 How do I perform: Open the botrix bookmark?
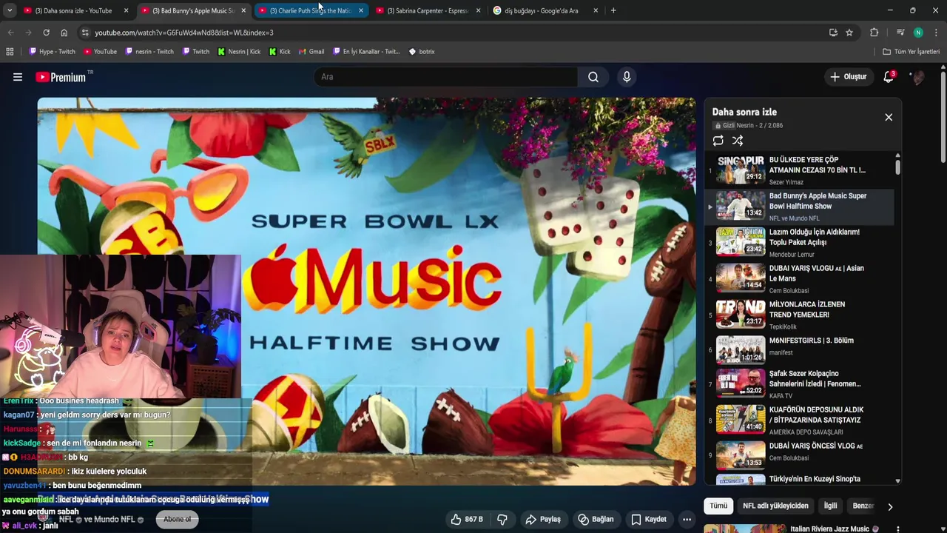422,52
